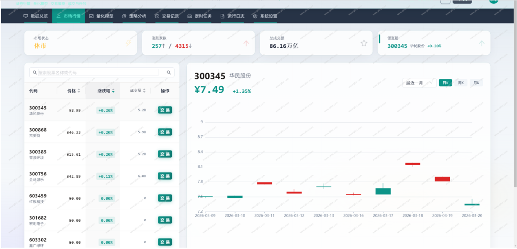Open the 运行日志 tab
Image resolution: width=517 pixels, height=249 pixels.
click(233, 16)
